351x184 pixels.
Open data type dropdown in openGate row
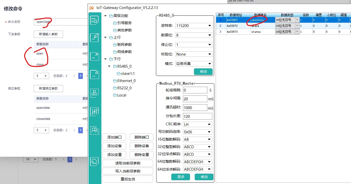click(297, 20)
